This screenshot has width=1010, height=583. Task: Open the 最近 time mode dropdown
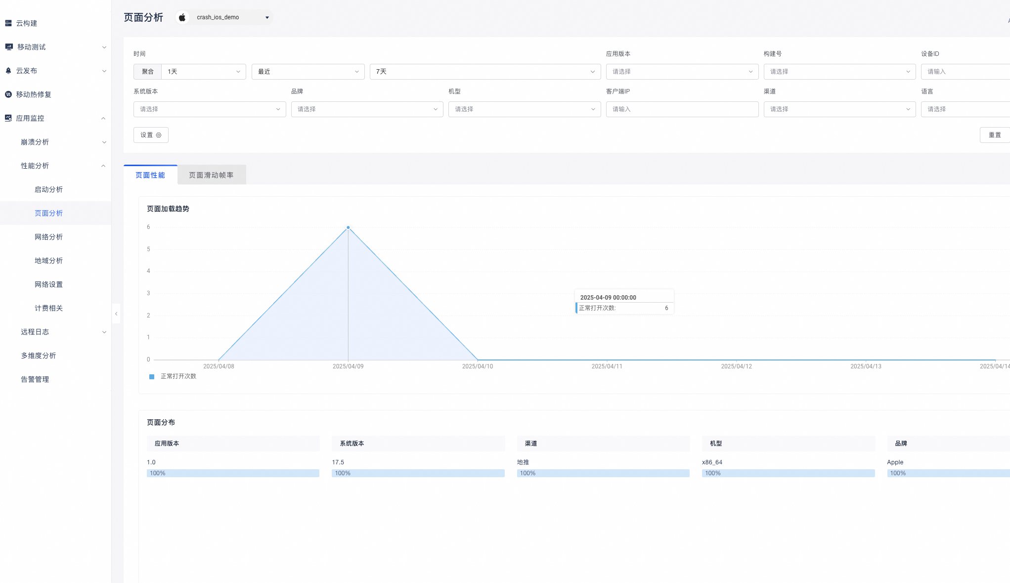[308, 72]
